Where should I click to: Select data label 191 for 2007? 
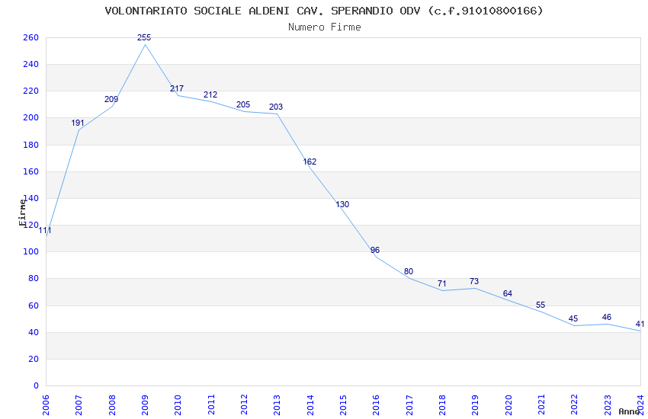click(x=78, y=123)
